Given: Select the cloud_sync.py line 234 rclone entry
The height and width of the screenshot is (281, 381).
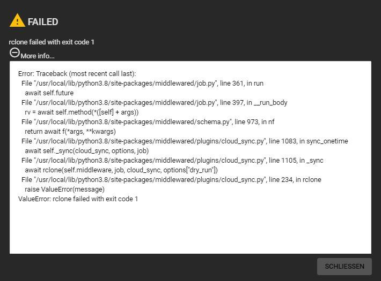Looking at the screenshot, I should tap(171, 180).
